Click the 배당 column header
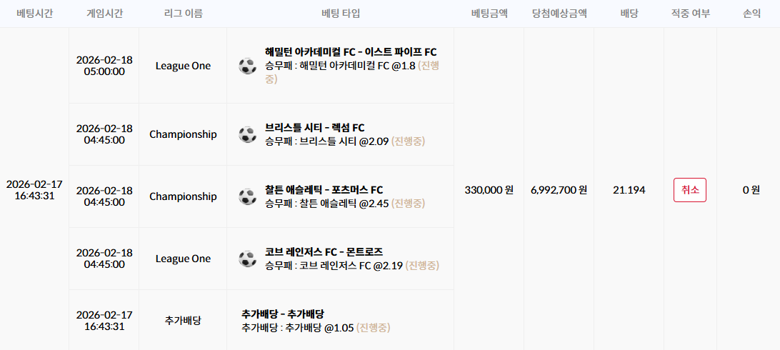Screen dimensions: 780x350 coord(629,14)
